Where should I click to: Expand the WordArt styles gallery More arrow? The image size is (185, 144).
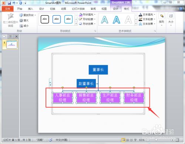pyautogui.click(x=136, y=24)
